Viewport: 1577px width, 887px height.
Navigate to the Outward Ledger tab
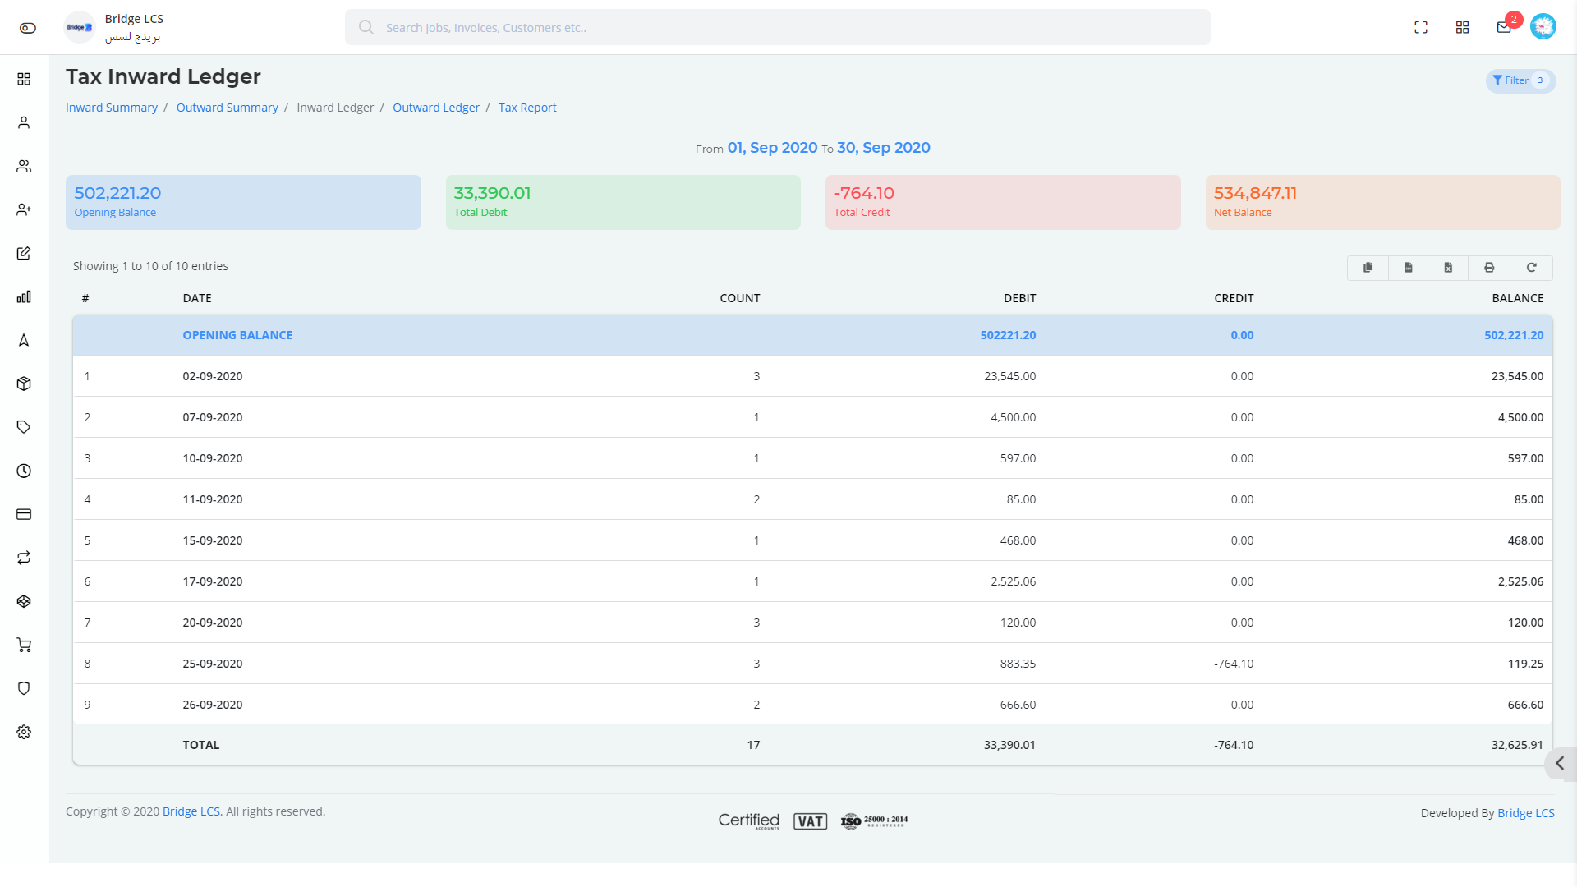pyautogui.click(x=435, y=108)
